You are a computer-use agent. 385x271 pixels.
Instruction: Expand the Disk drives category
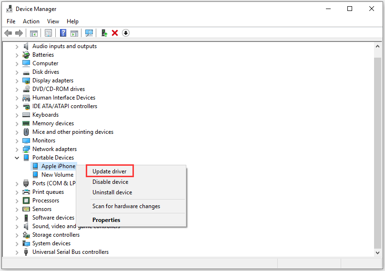pyautogui.click(x=17, y=72)
